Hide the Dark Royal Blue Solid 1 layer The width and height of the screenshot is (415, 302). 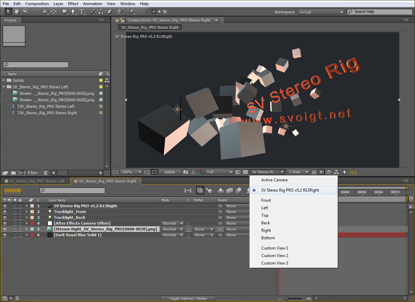5,235
